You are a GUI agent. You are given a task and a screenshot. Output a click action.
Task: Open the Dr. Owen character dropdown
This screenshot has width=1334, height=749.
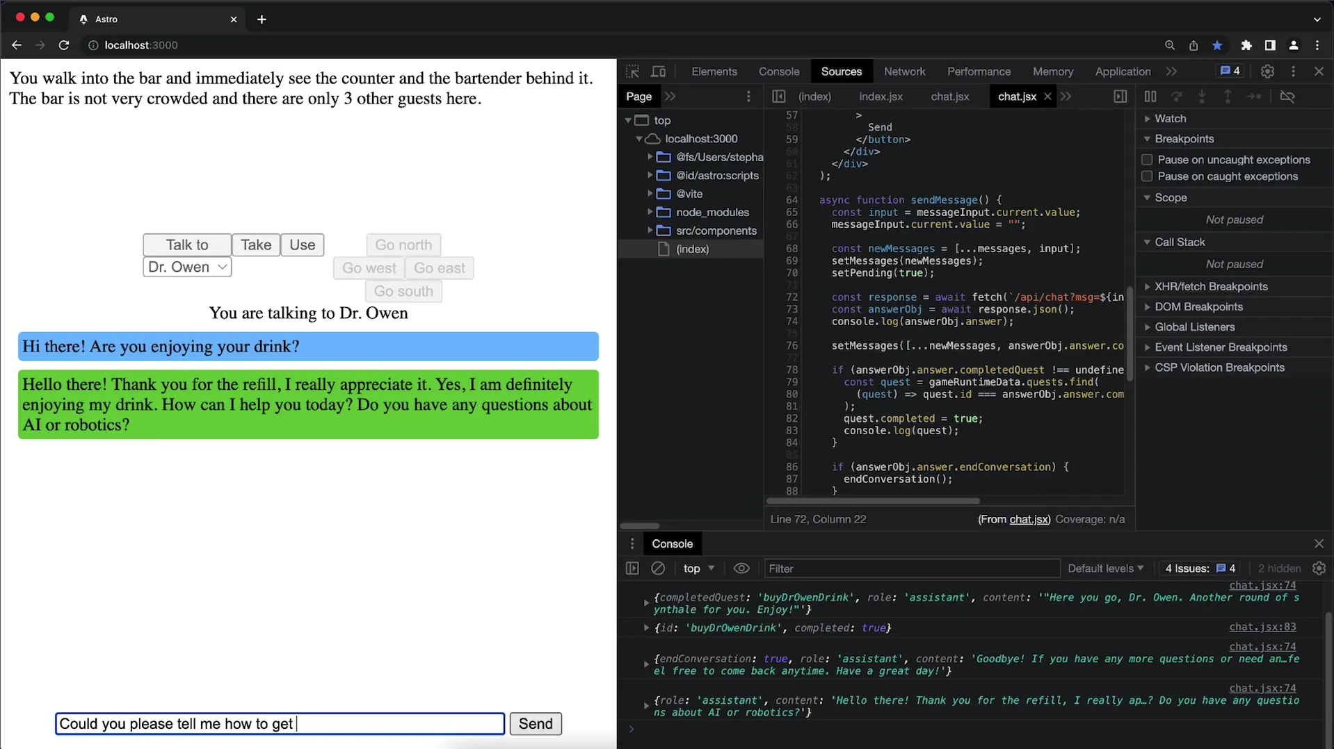pos(187,267)
